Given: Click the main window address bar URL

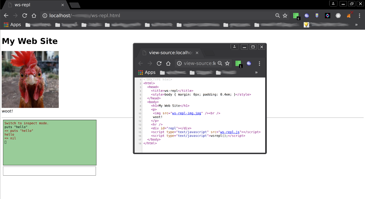Looking at the screenshot, I should pos(85,15).
